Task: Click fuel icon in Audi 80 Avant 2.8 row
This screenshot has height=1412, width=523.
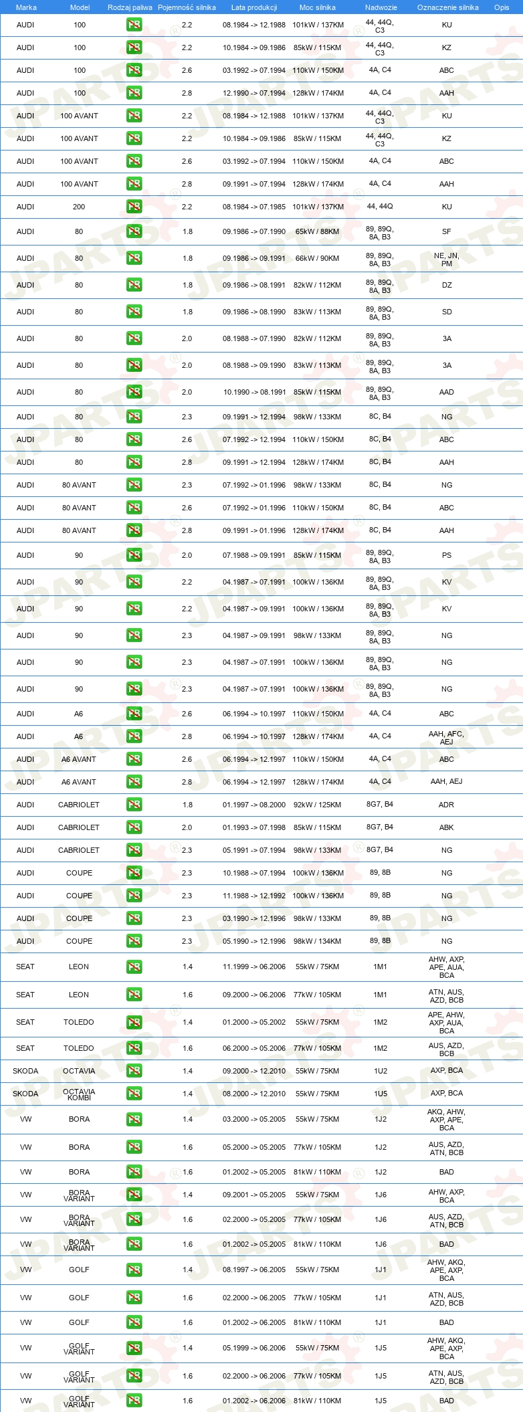Action: click(x=134, y=530)
